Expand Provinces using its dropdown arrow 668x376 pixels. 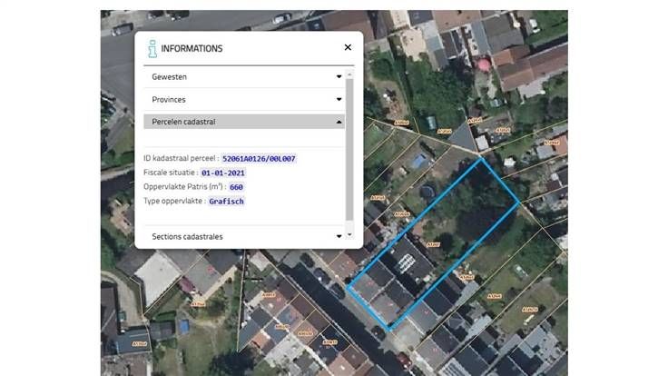pos(339,99)
